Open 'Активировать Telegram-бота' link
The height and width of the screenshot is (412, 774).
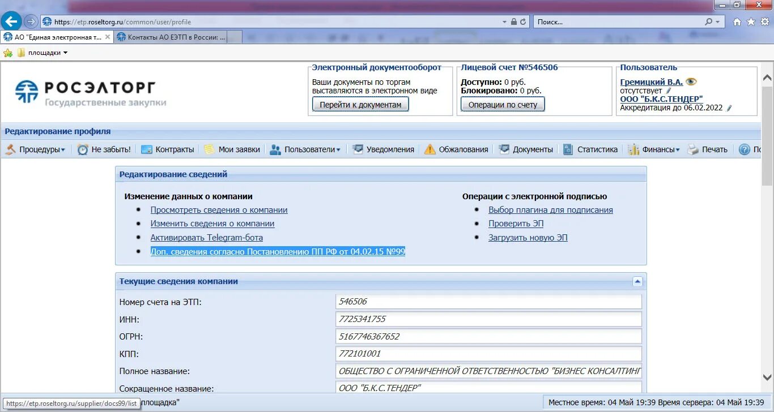(207, 238)
